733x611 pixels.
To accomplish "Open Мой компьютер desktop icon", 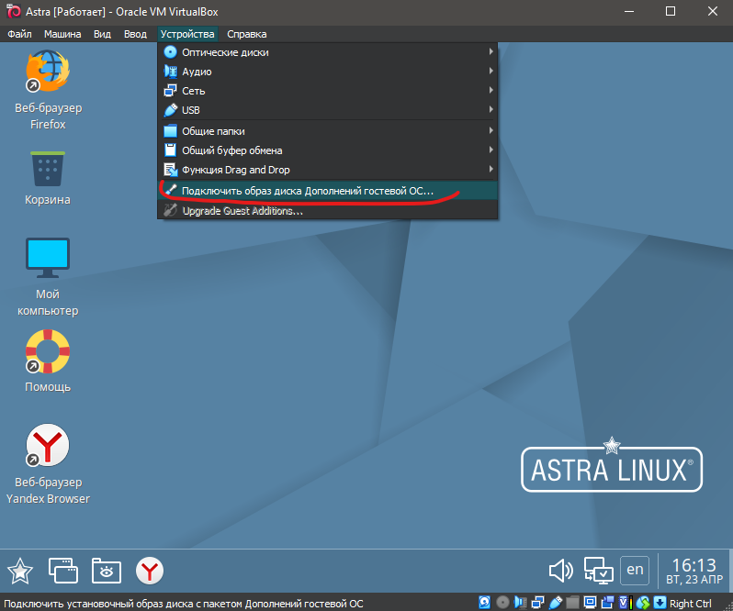I will tap(48, 258).
